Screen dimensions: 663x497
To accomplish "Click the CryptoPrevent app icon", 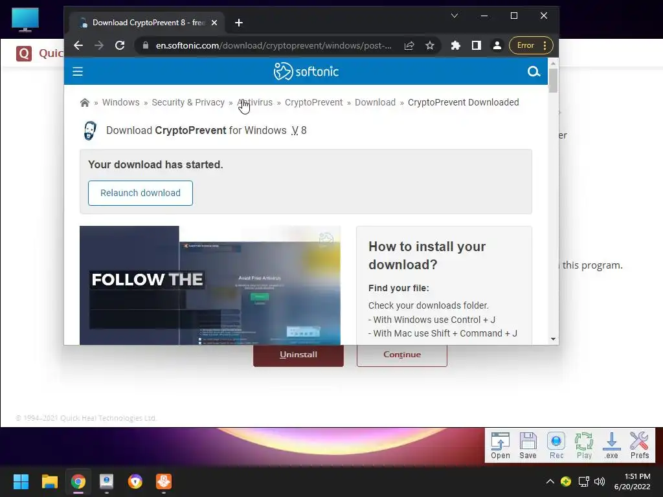I will 89,131.
